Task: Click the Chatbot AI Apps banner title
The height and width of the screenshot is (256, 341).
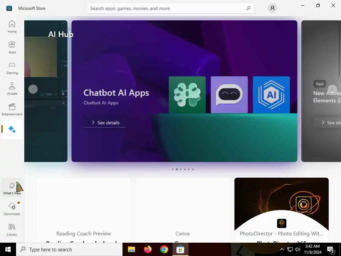Action: tap(116, 93)
